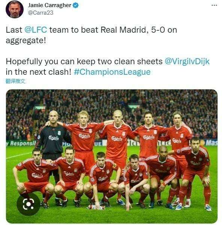The height and width of the screenshot is (225, 222).
Task: Open Jamie Carragher's profile avatar
Action: (15, 9)
